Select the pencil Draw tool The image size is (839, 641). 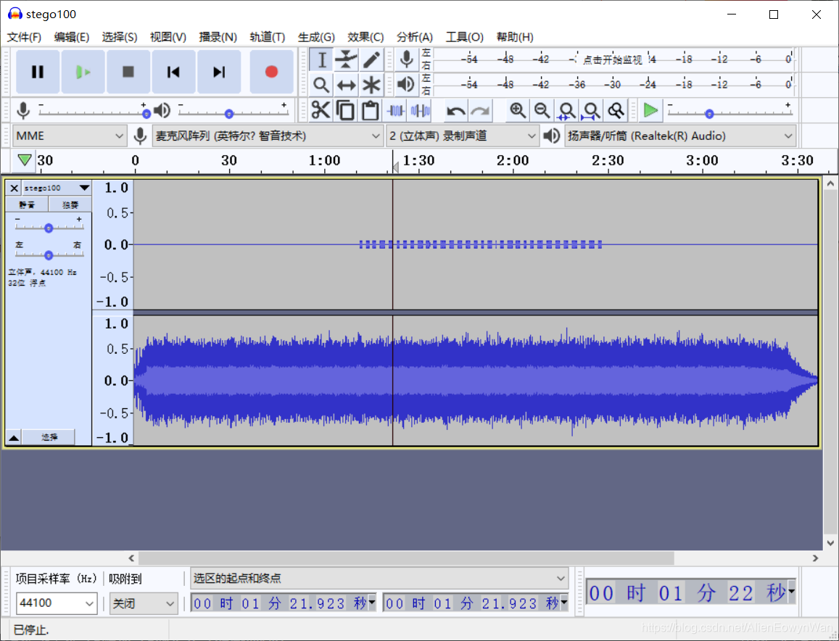point(371,59)
